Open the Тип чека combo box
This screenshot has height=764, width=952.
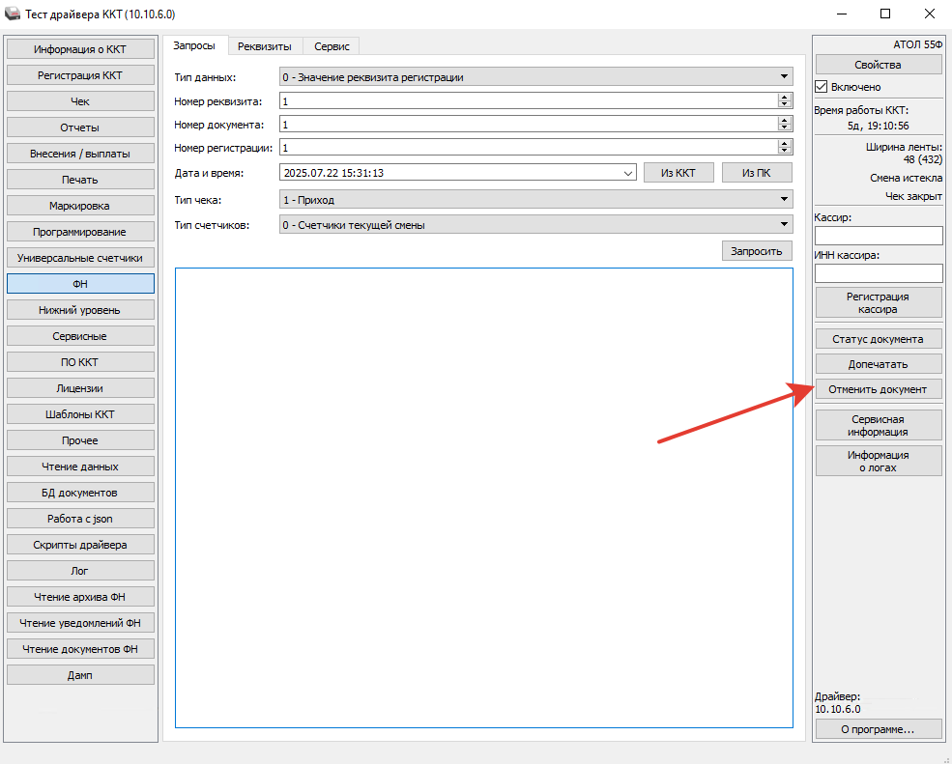pos(784,200)
